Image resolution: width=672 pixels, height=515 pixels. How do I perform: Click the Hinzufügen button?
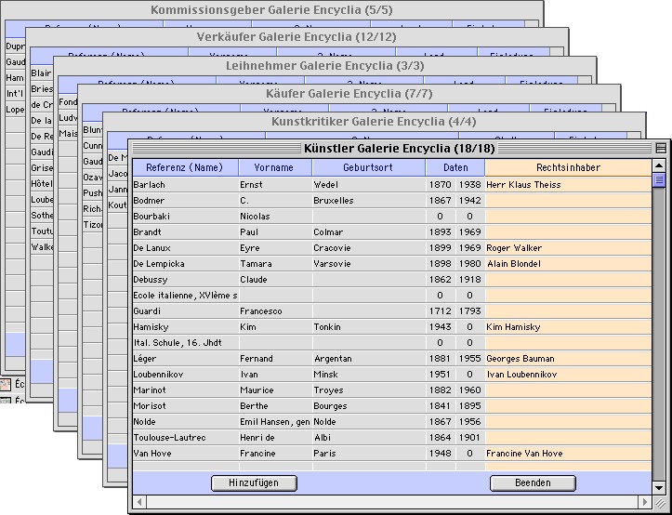coord(254,482)
